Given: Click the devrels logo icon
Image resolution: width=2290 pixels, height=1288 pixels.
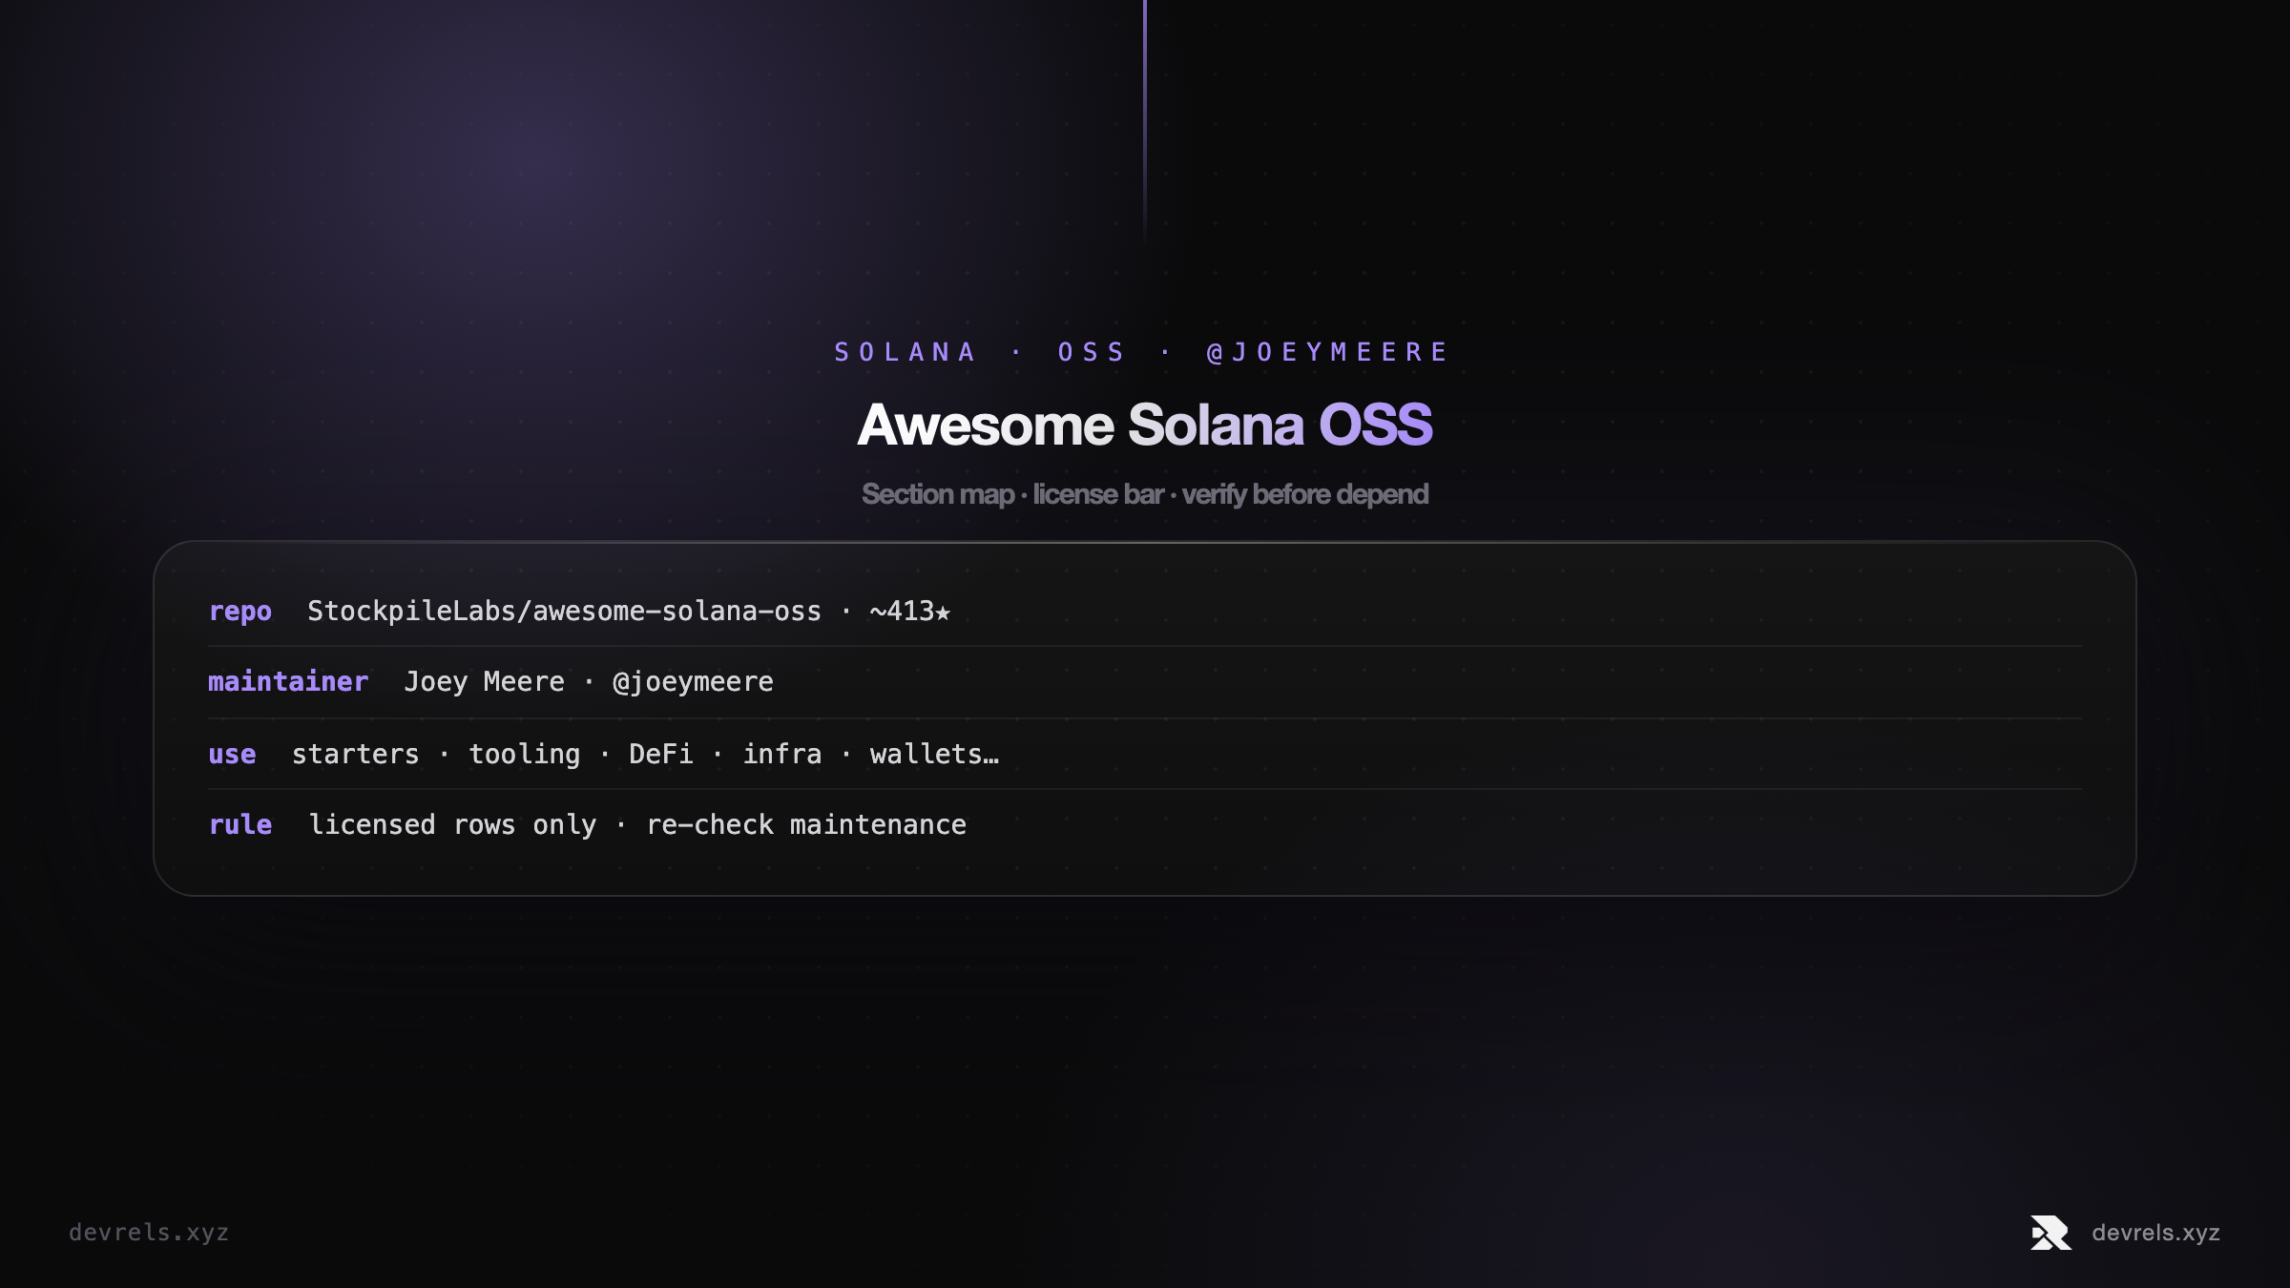Looking at the screenshot, I should (x=2051, y=1233).
